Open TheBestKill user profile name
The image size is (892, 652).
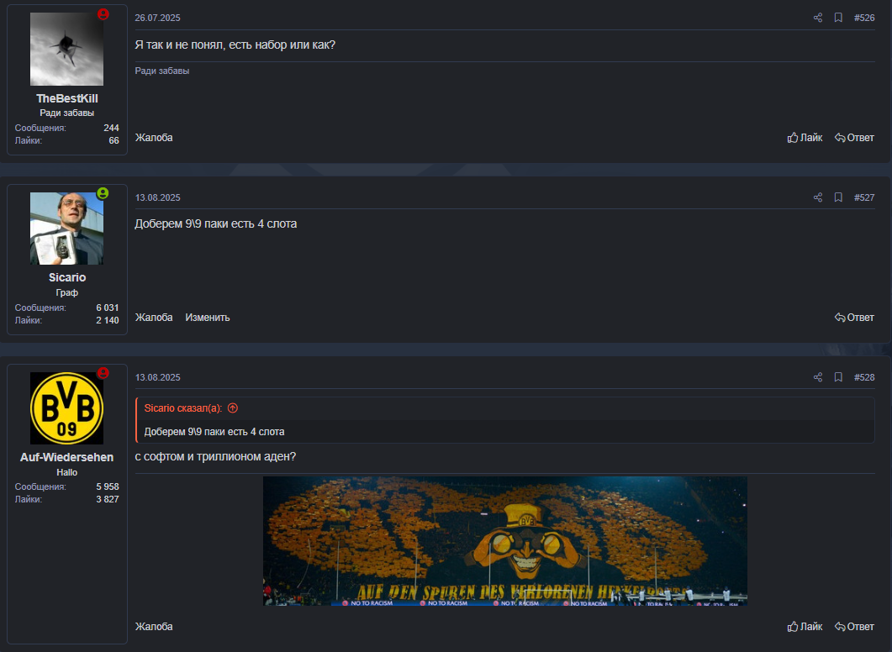(x=67, y=98)
